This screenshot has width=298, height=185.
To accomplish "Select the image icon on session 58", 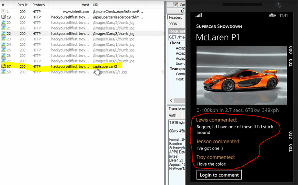I will pos(4,72).
